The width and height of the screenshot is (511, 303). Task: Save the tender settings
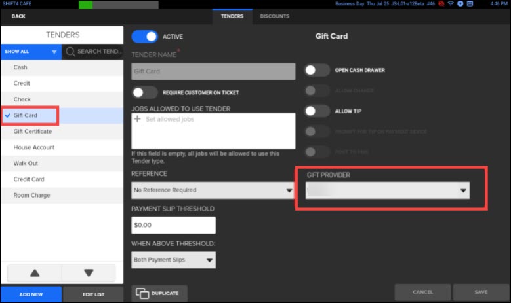[481, 292]
